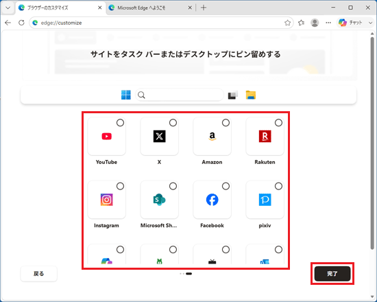Image resolution: width=377 pixels, height=302 pixels.
Task: Click the pixiv label text
Action: pyautogui.click(x=265, y=225)
